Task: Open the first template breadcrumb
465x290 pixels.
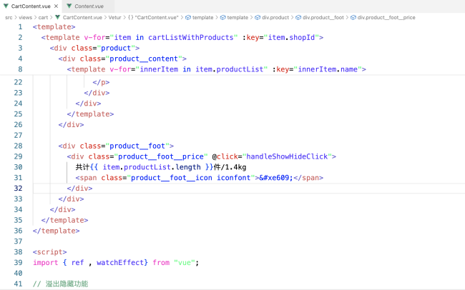Action: 203,17
